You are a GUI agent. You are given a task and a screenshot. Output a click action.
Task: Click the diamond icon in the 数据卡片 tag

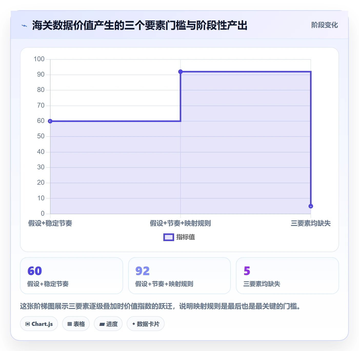coord(134,324)
